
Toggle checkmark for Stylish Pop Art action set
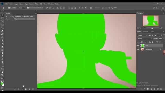(x=6, y=17)
